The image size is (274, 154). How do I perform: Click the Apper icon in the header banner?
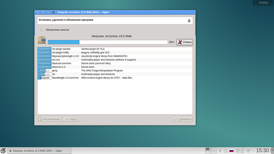[189, 21]
